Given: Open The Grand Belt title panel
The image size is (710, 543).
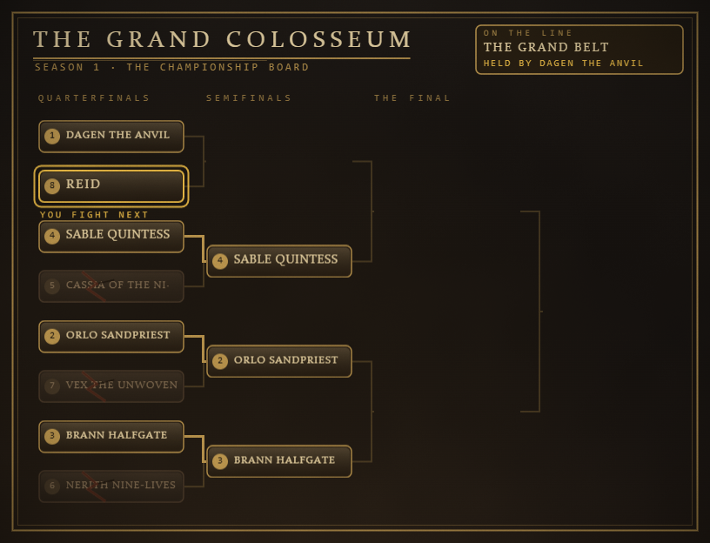Looking at the screenshot, I should click(579, 50).
